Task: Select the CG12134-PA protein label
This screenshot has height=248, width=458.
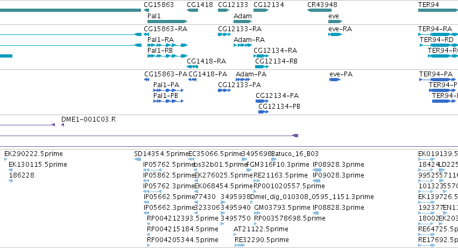Action: [277, 96]
